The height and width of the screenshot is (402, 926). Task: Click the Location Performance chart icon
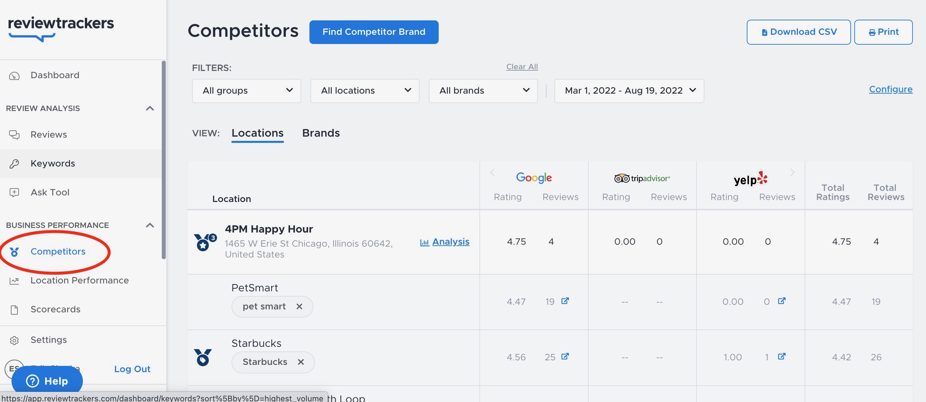pyautogui.click(x=14, y=281)
